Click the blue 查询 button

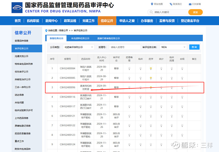coord(194,47)
